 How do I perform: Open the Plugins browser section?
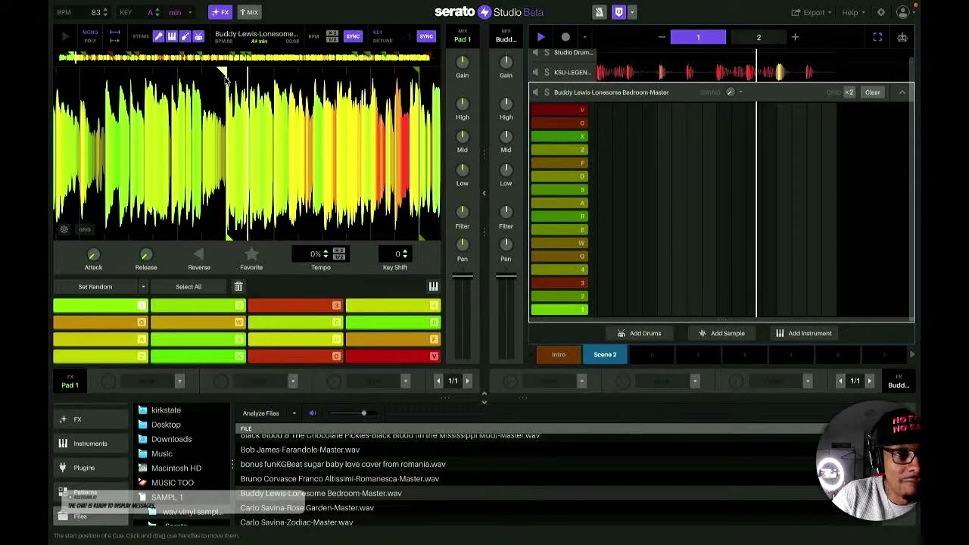[91, 468]
